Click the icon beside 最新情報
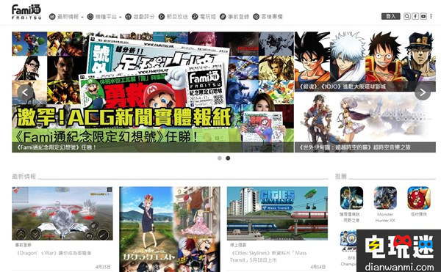The image size is (441, 272). [52, 17]
